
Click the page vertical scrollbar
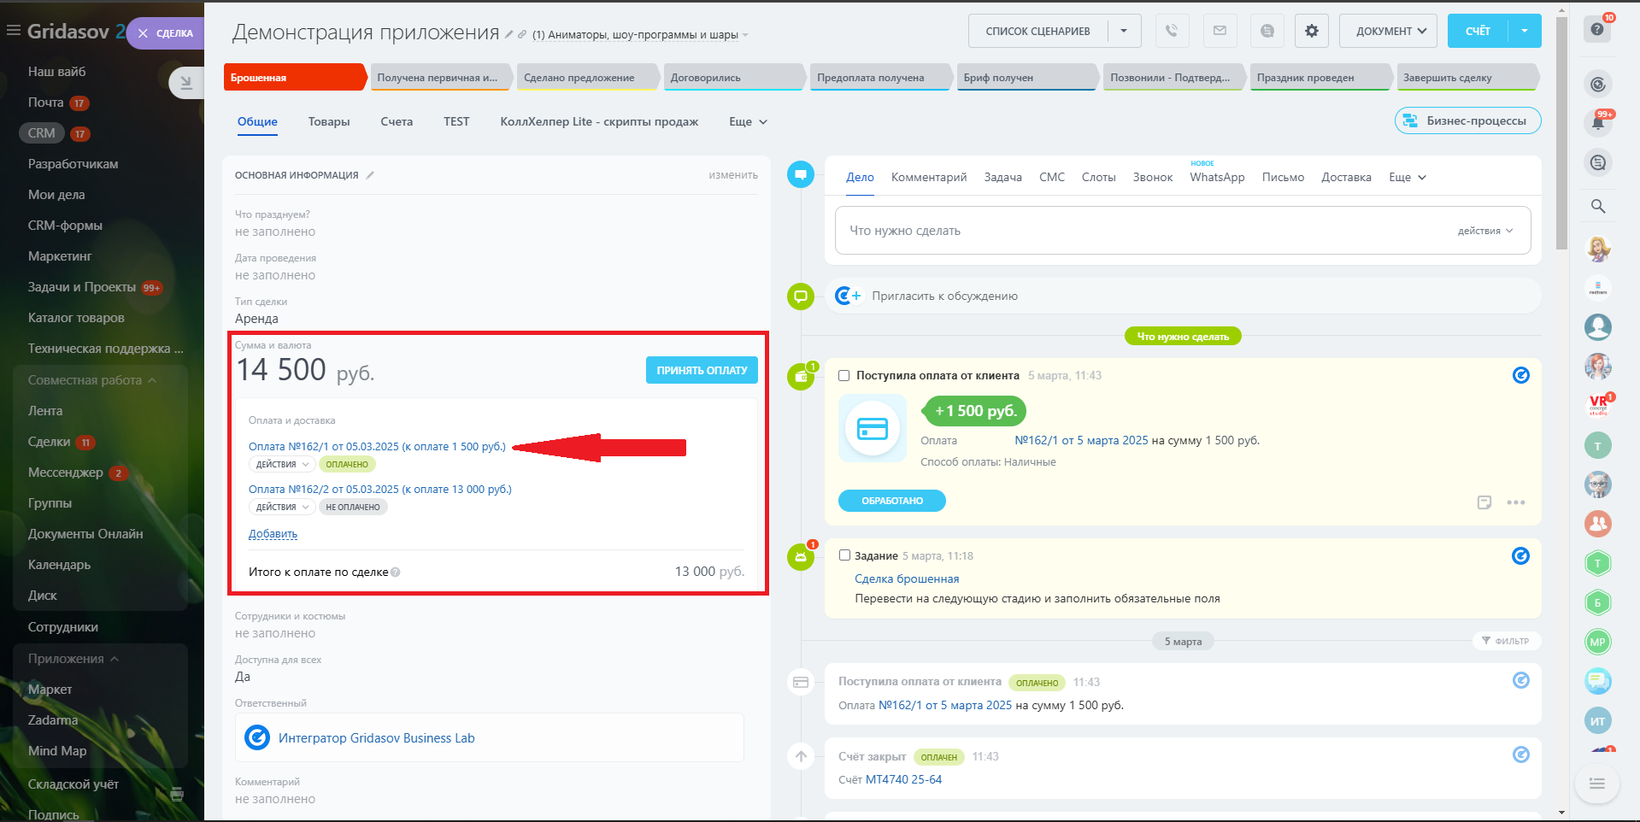[1561, 132]
